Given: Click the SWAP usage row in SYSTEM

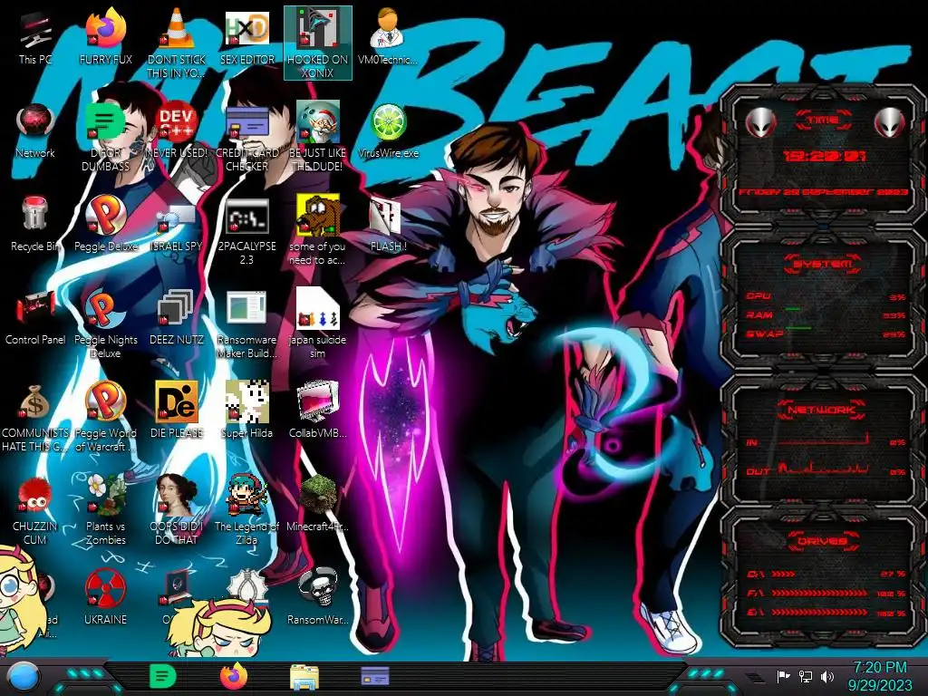Looking at the screenshot, I should coord(826,333).
